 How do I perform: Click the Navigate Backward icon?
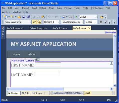(64, 17)
